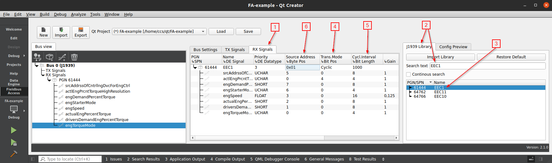
Task: Click the RX table horizontal scrollbar
Action: coord(259,138)
